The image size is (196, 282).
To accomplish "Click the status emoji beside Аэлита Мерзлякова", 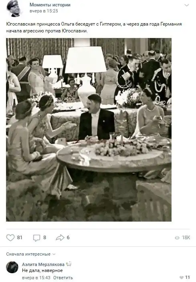I will pos(69,264).
